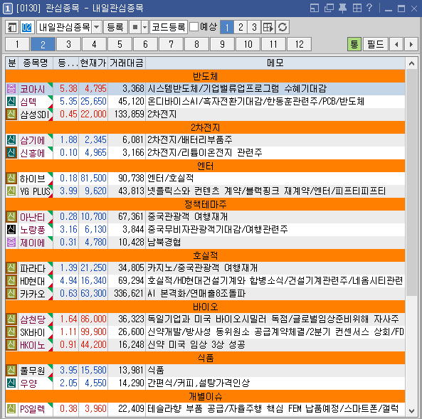
Task: Select stock name HK이노
Action: click(33, 345)
